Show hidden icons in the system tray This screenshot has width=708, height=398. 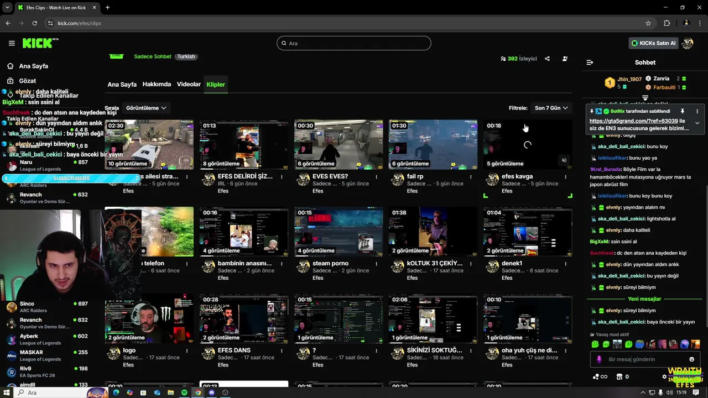click(642, 392)
